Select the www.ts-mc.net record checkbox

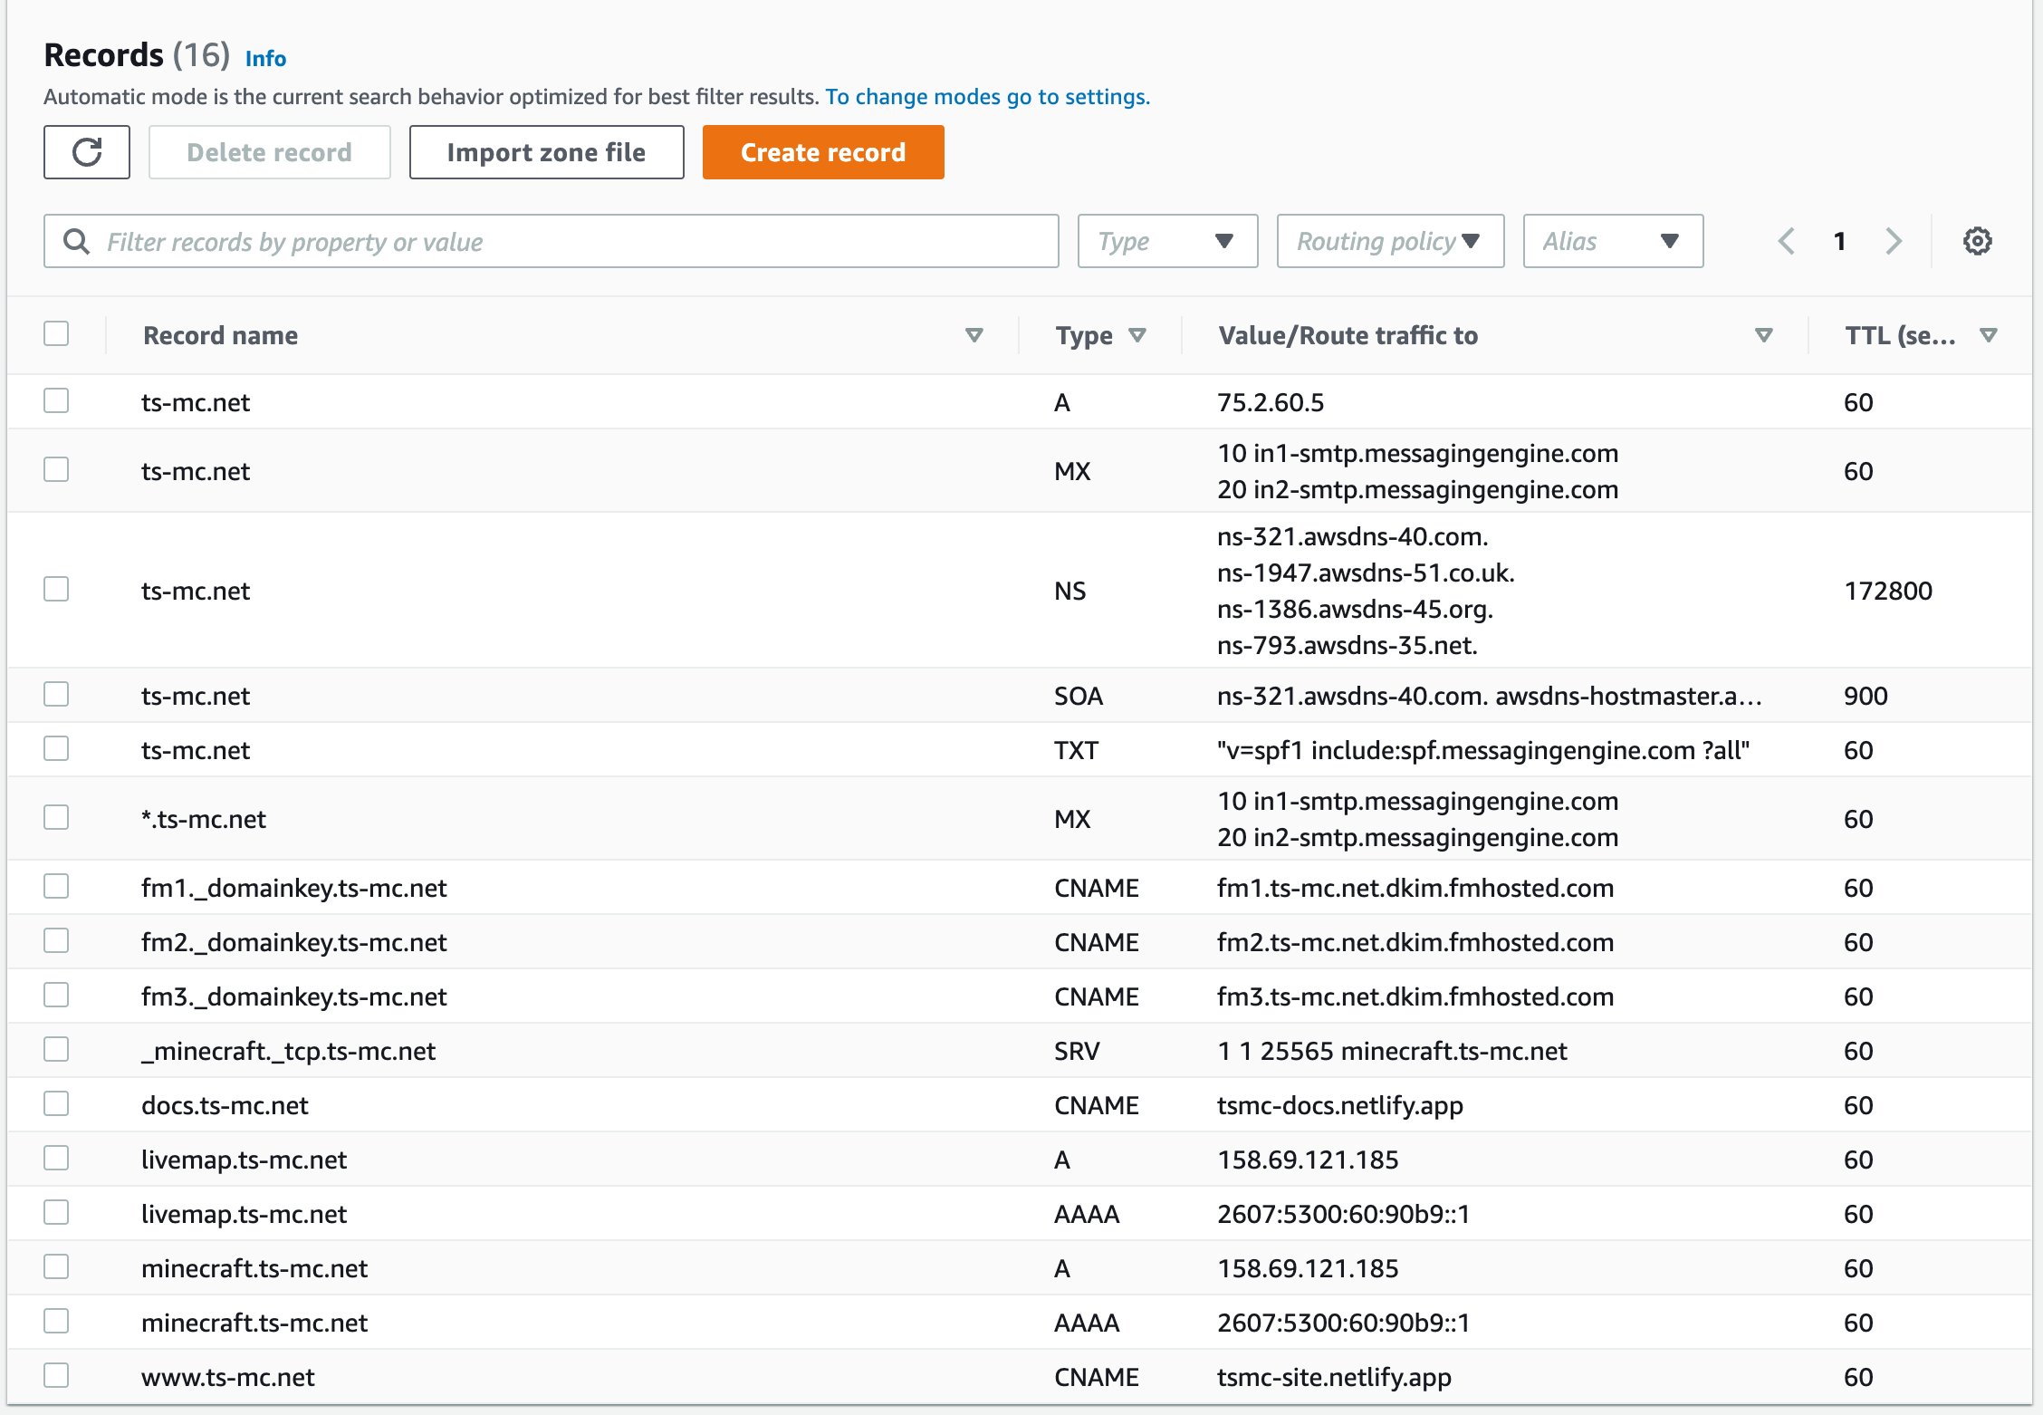(56, 1375)
